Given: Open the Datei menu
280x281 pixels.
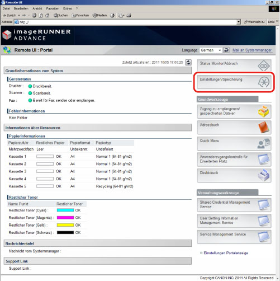Looking at the screenshot, I should [6, 8].
